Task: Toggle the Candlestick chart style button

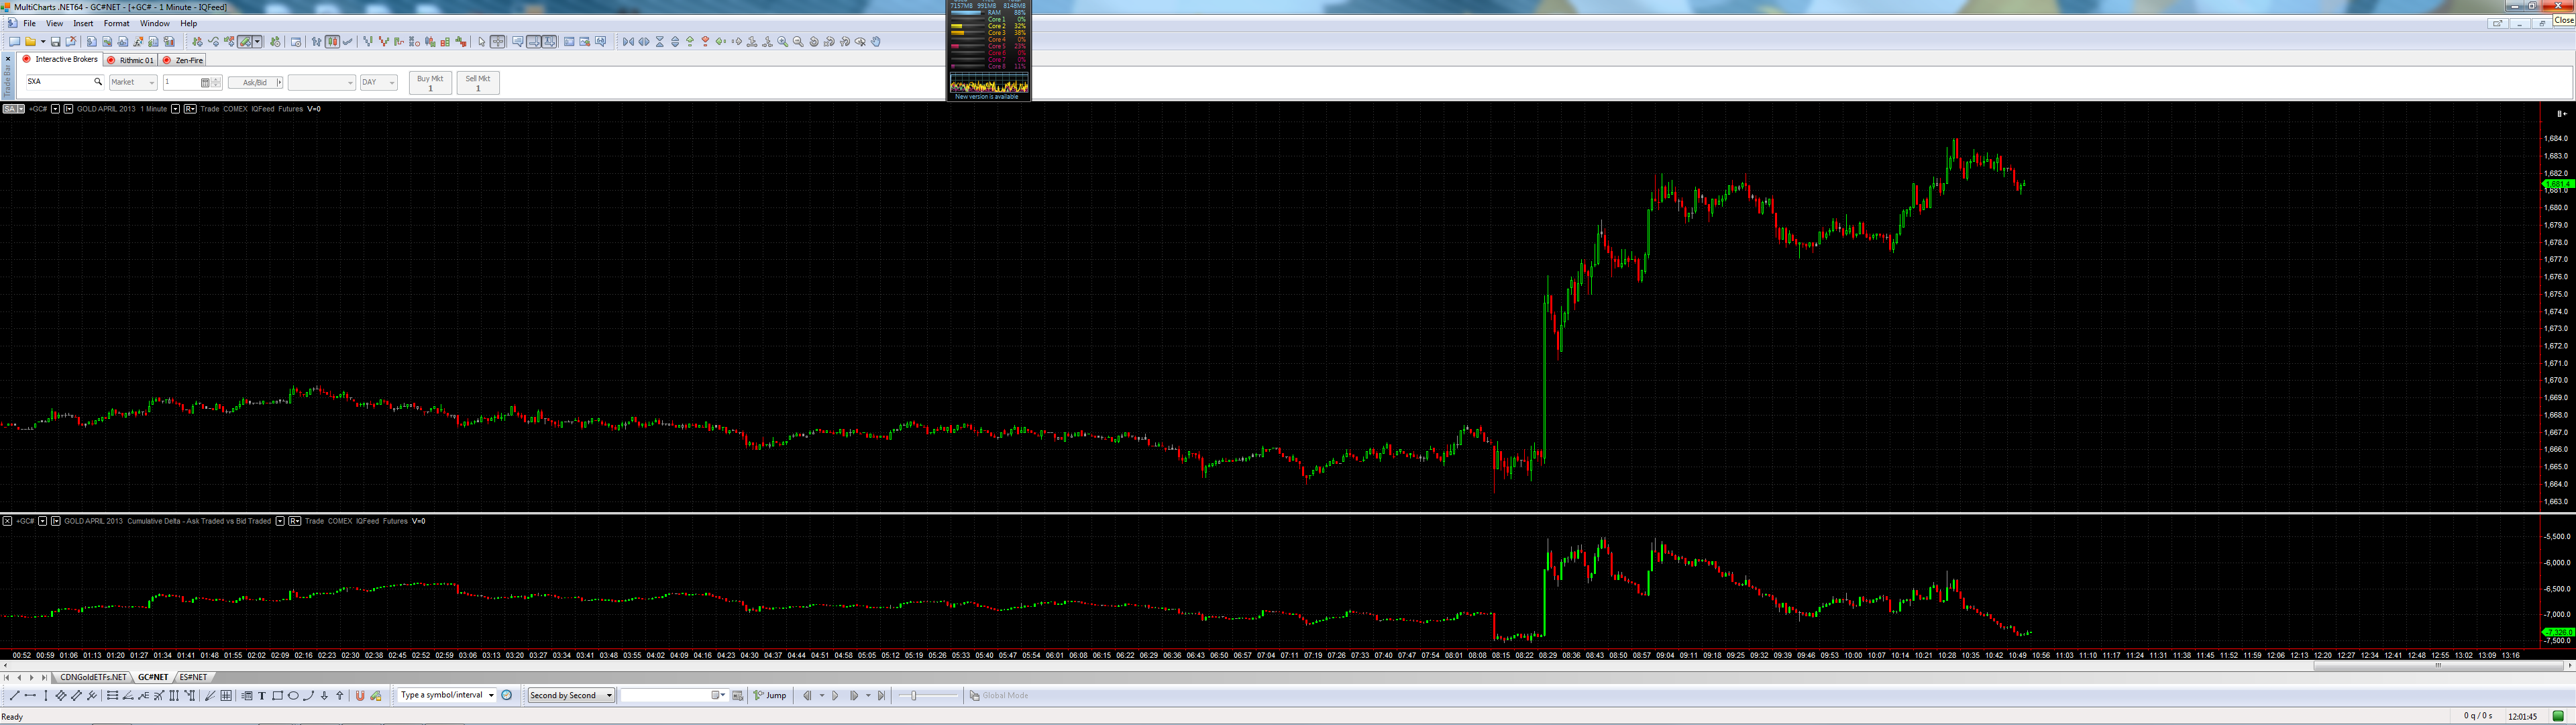Action: 333,42
